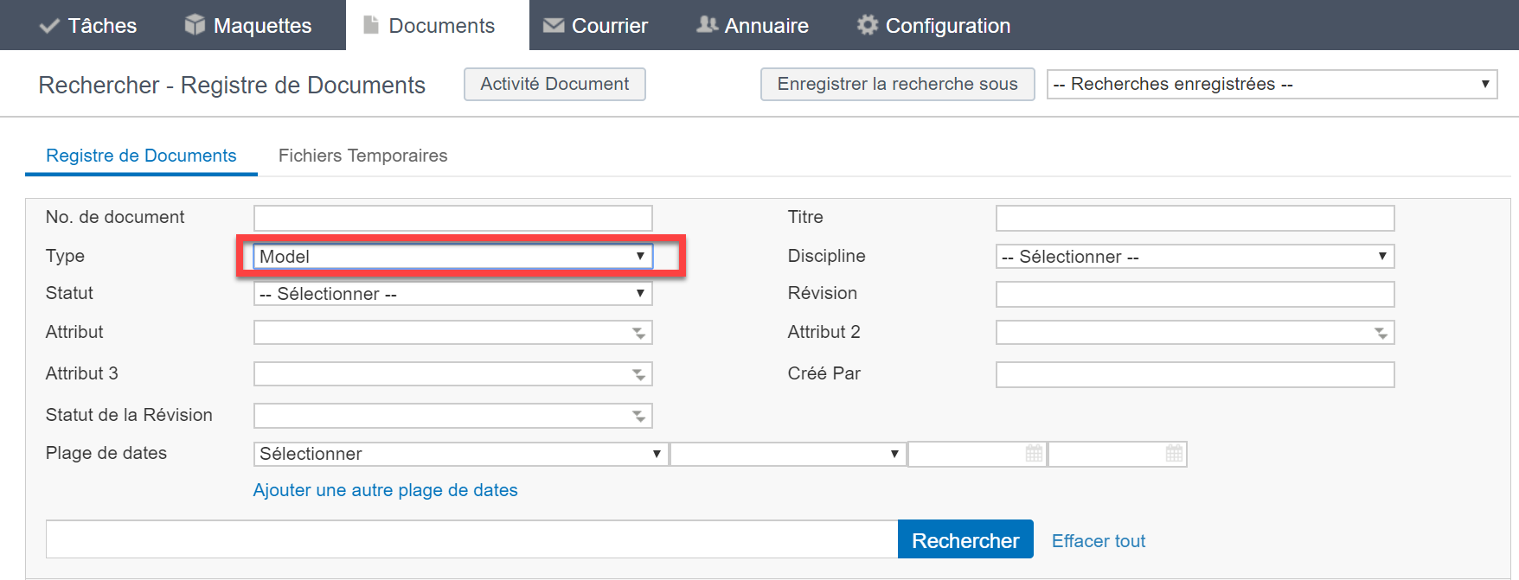Open the Statut dropdown
The height and width of the screenshot is (580, 1519).
[x=452, y=294]
